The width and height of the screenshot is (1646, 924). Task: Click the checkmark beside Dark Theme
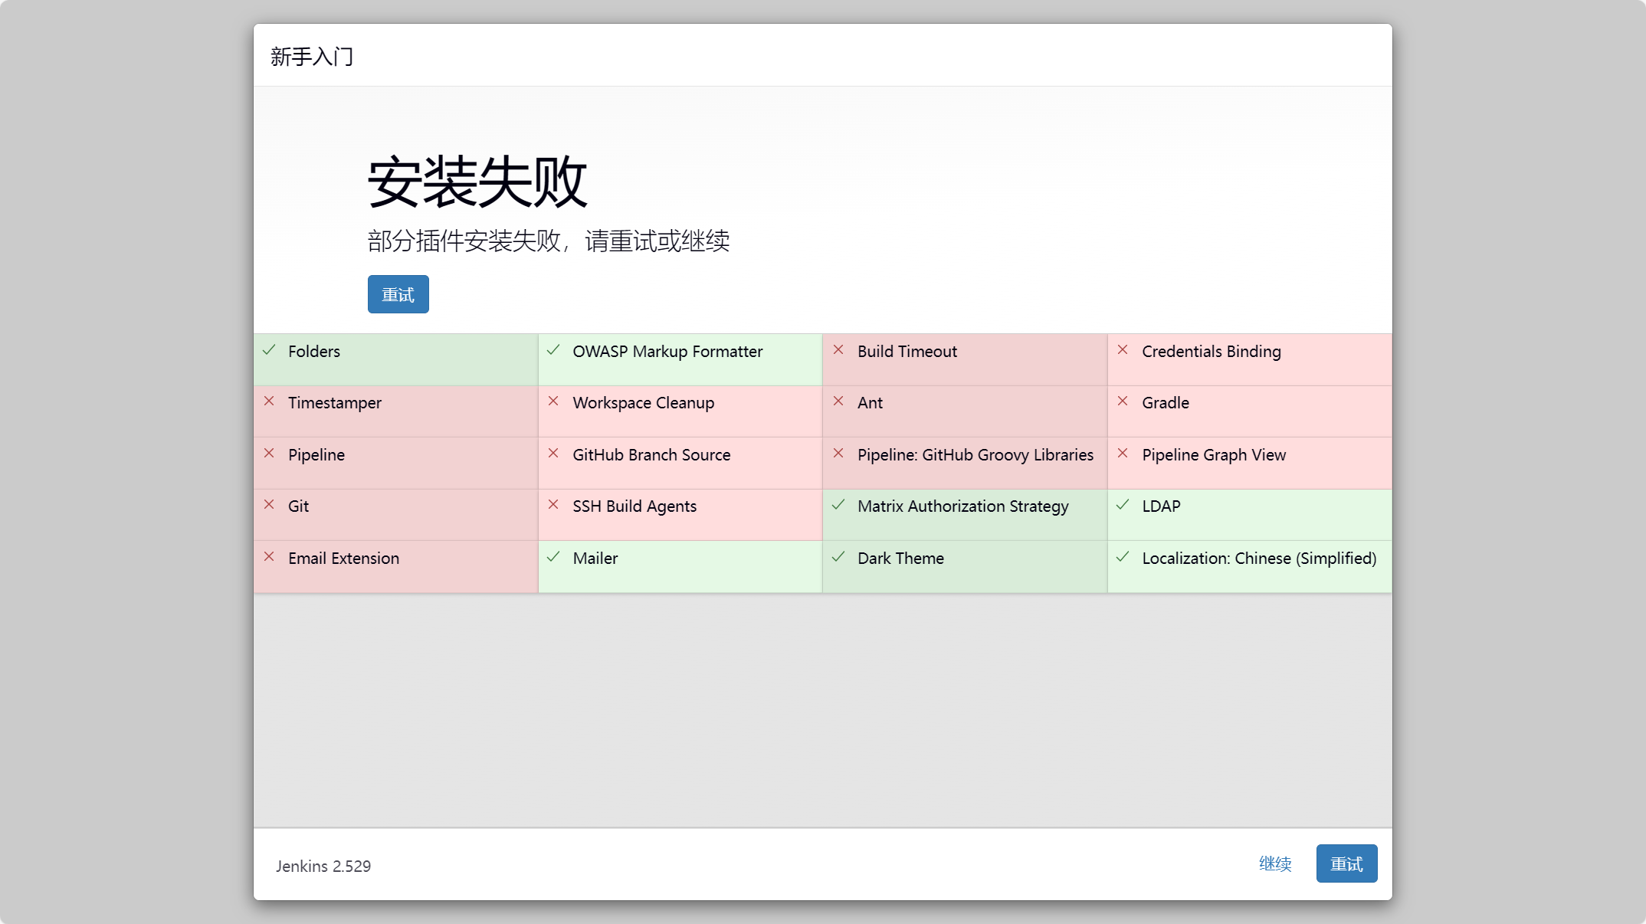point(838,557)
